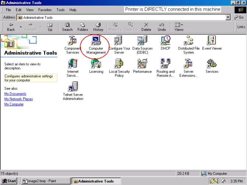
Task: Select Telnet Server Administration icon
Action: (x=73, y=87)
